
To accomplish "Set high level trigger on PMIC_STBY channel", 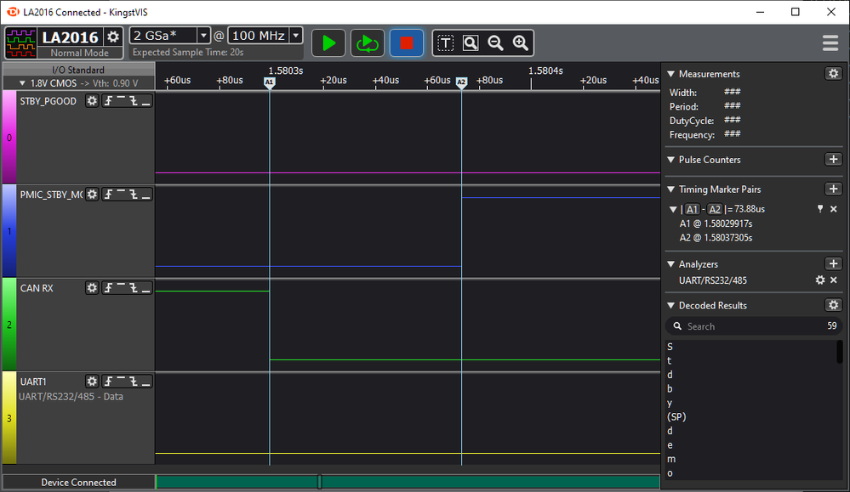I will [121, 195].
